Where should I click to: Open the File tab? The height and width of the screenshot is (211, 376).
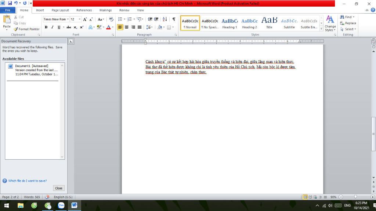[8, 10]
